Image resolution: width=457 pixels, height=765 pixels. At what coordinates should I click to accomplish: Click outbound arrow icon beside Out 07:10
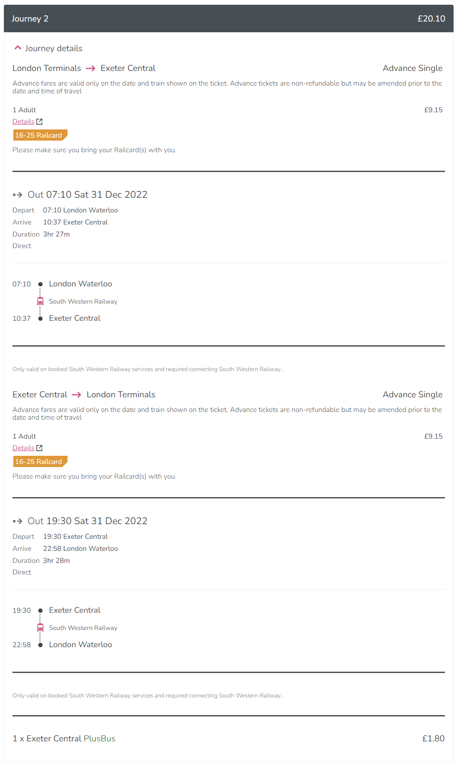[18, 195]
